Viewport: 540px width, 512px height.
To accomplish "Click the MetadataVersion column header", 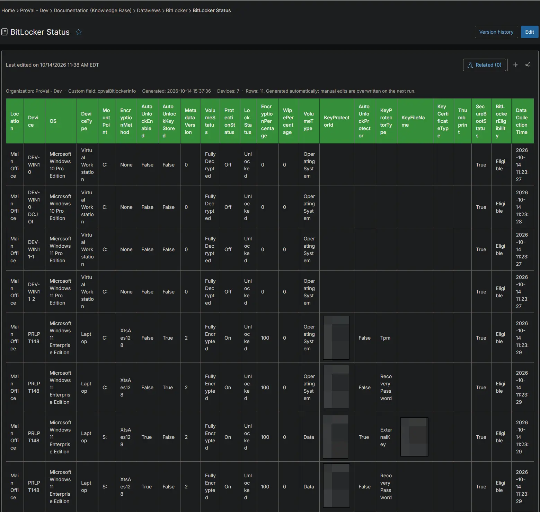I will click(191, 121).
